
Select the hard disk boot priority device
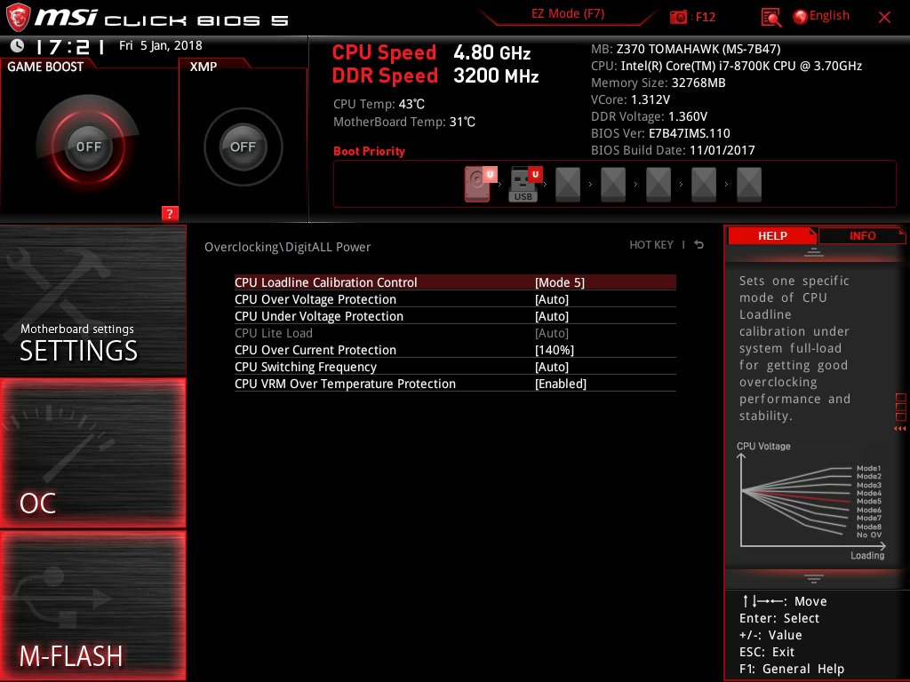click(x=479, y=185)
